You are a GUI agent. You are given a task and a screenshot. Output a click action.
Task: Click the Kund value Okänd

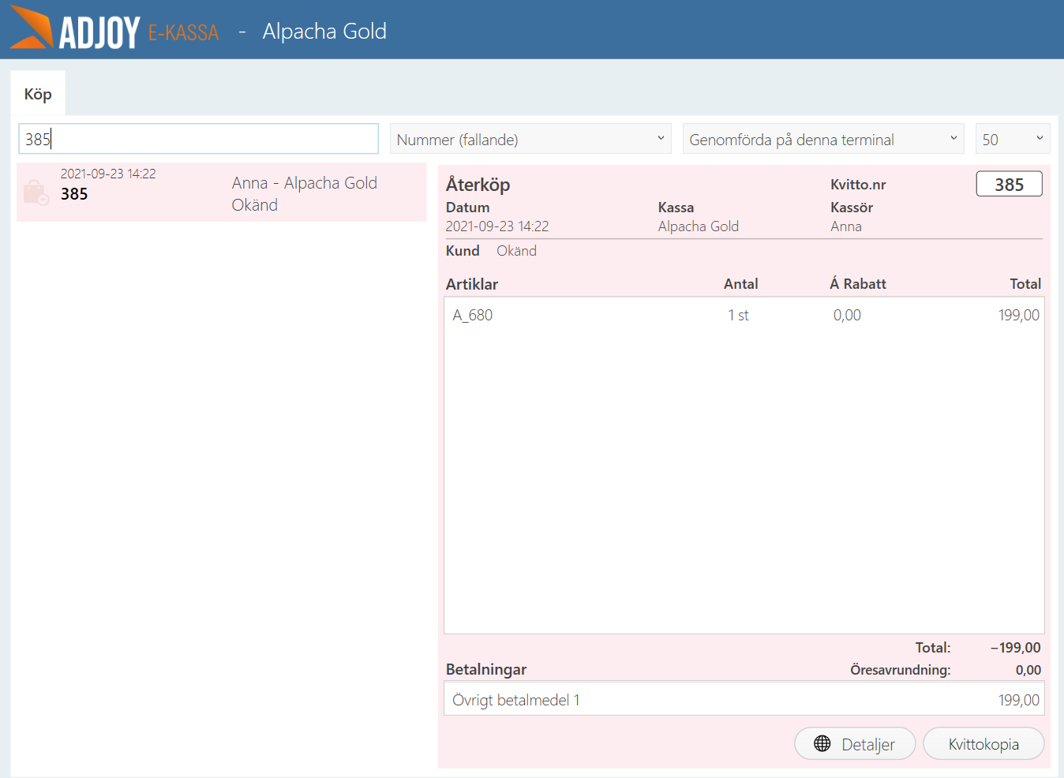pos(516,251)
